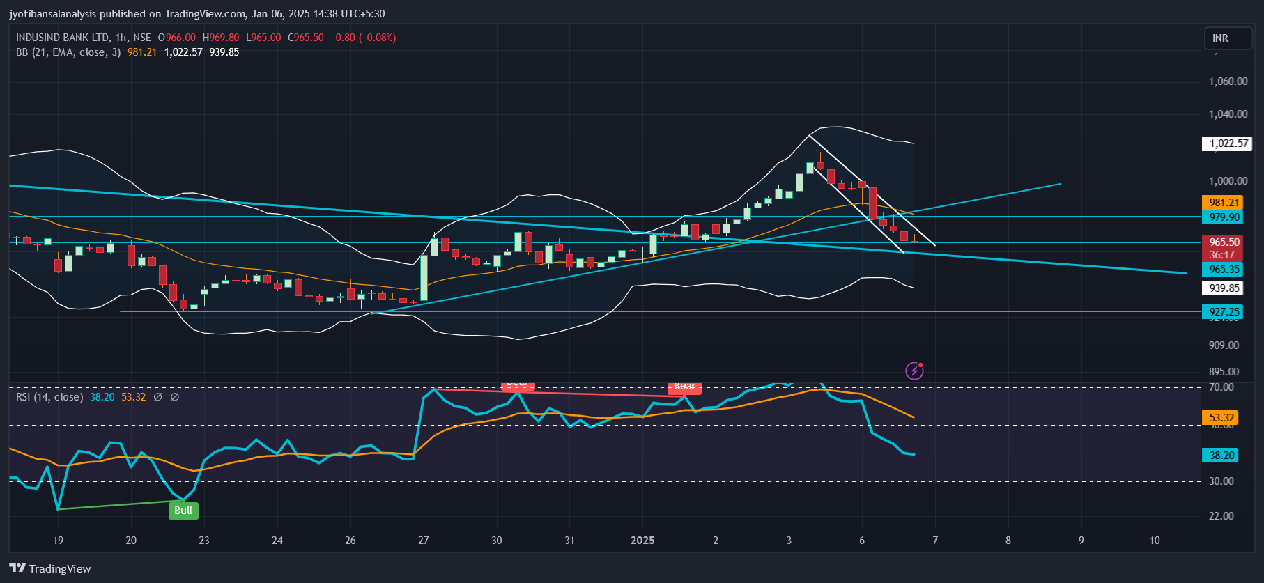
Task: Click the orange 53.32 value in the RSI legend
Action: pos(134,397)
